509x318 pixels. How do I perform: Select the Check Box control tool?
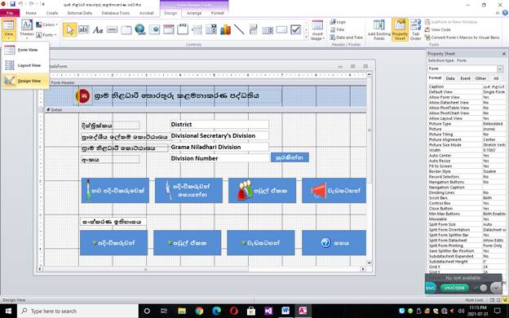point(295,29)
